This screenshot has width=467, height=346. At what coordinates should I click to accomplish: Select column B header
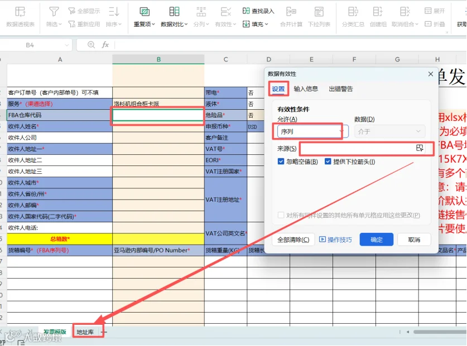(158, 60)
